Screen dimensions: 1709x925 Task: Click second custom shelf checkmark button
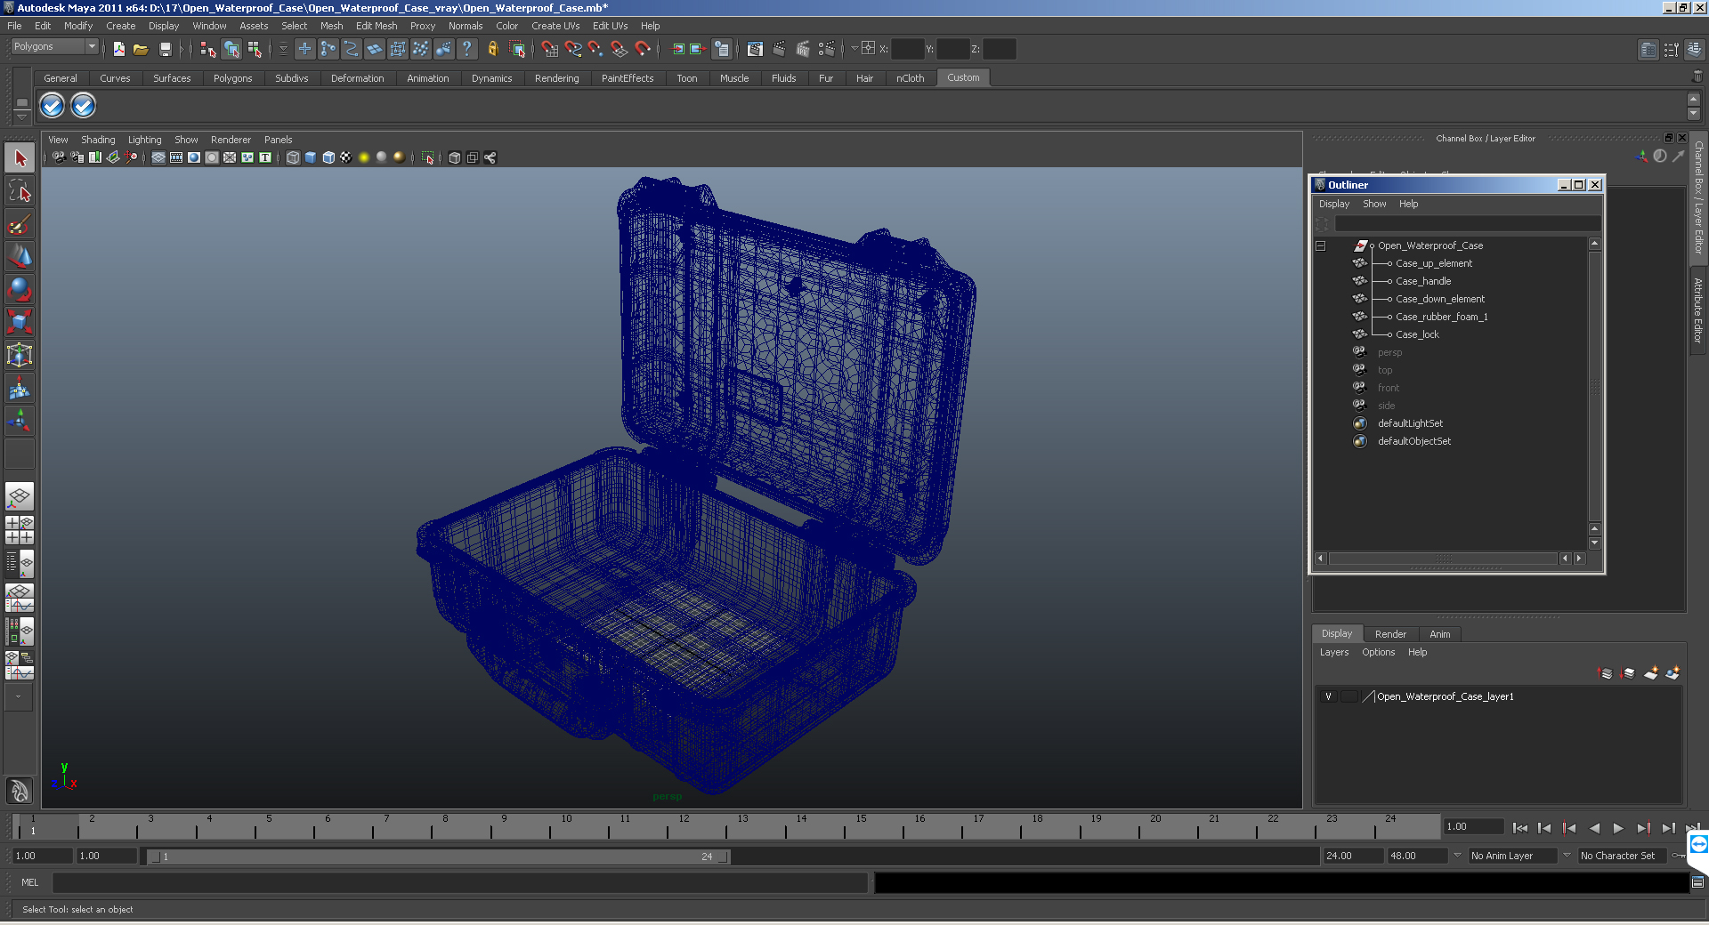[x=83, y=106]
